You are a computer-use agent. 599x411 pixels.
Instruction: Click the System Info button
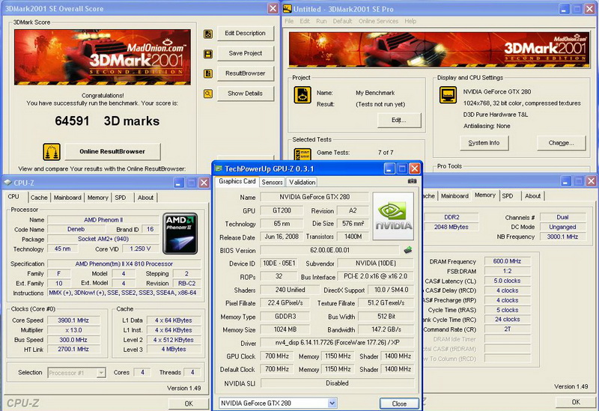(x=484, y=143)
